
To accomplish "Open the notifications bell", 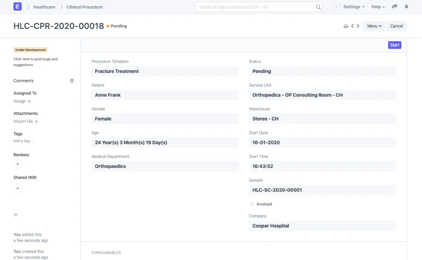I will tap(406, 7).
